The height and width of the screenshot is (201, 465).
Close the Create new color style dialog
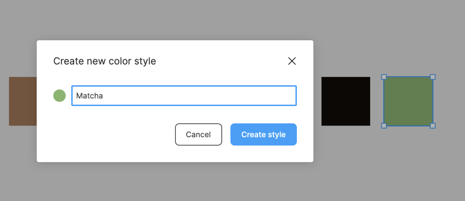(292, 61)
